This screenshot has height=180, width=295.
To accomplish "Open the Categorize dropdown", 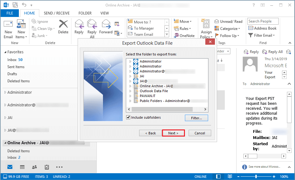I will coord(227,28).
